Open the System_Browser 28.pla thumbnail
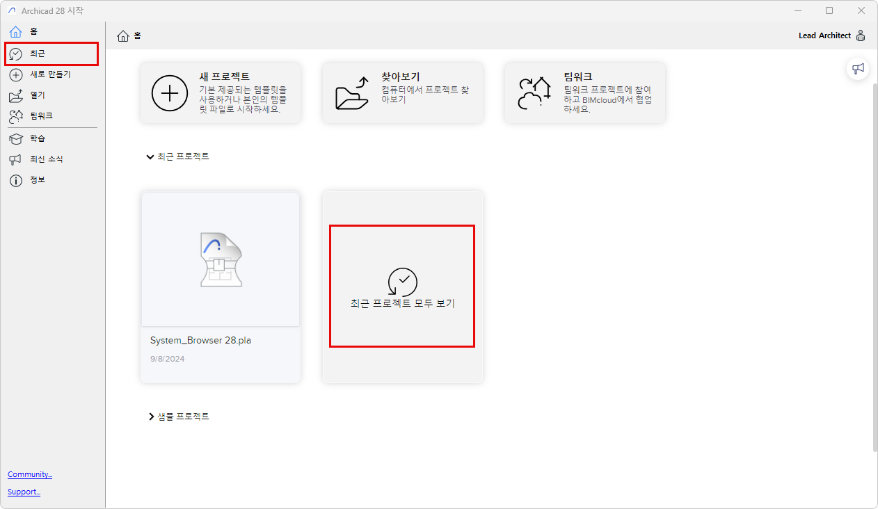Viewport: 878px width, 509px height. pos(221,259)
